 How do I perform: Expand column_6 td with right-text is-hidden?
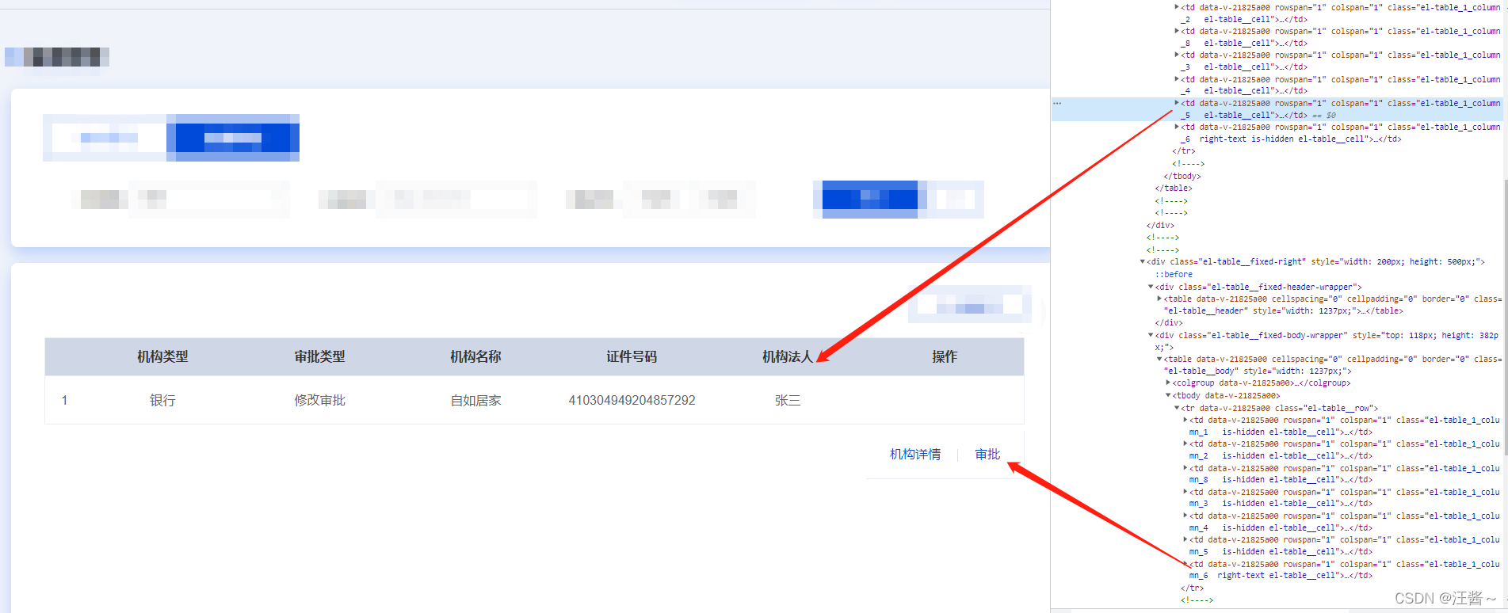tap(1177, 127)
